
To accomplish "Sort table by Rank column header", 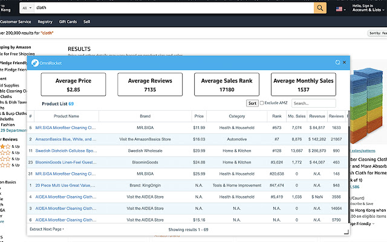I will coord(277,116).
